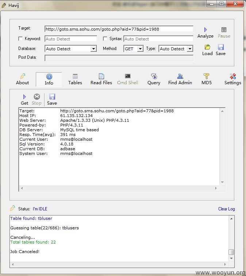
Task: Start analysis with the Analyze button
Action: (x=205, y=33)
